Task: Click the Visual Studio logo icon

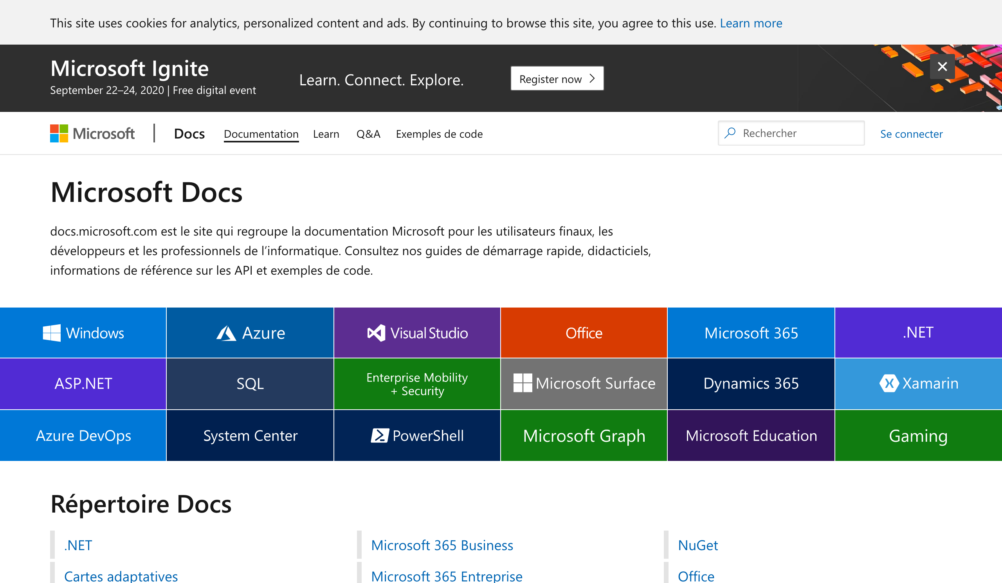Action: point(376,333)
